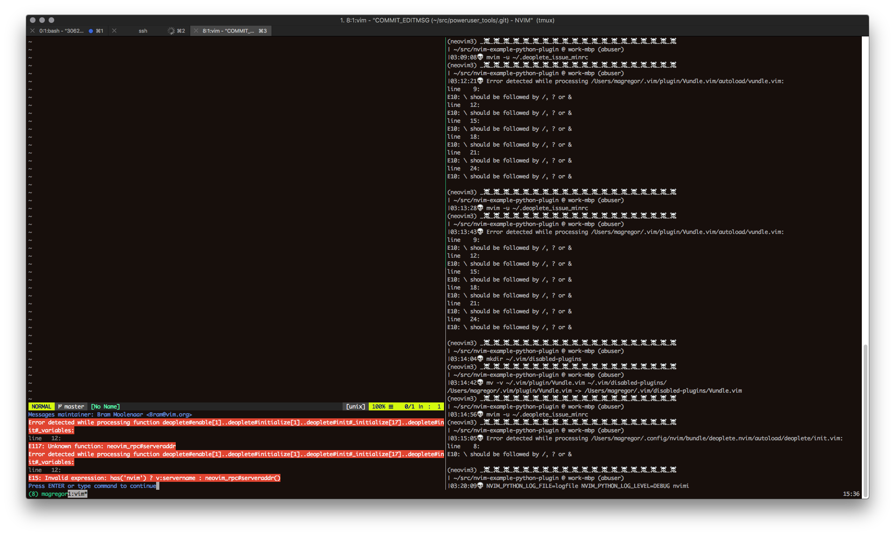This screenshot has width=895, height=536.
Task: Click the X close icon on bash tab
Action: (32, 31)
